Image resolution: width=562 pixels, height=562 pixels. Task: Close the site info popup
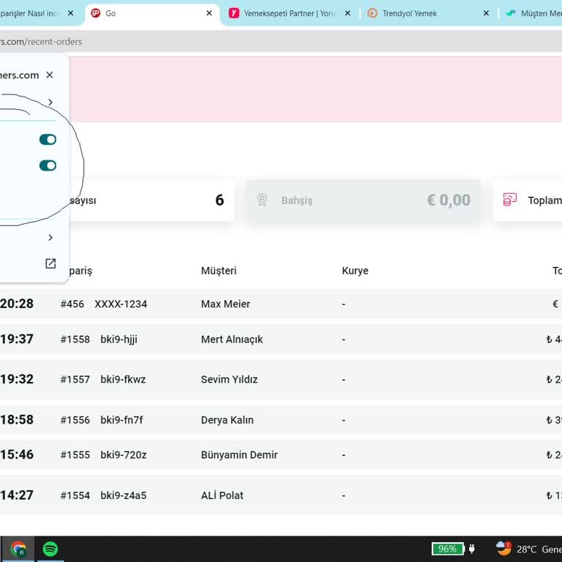(x=50, y=75)
